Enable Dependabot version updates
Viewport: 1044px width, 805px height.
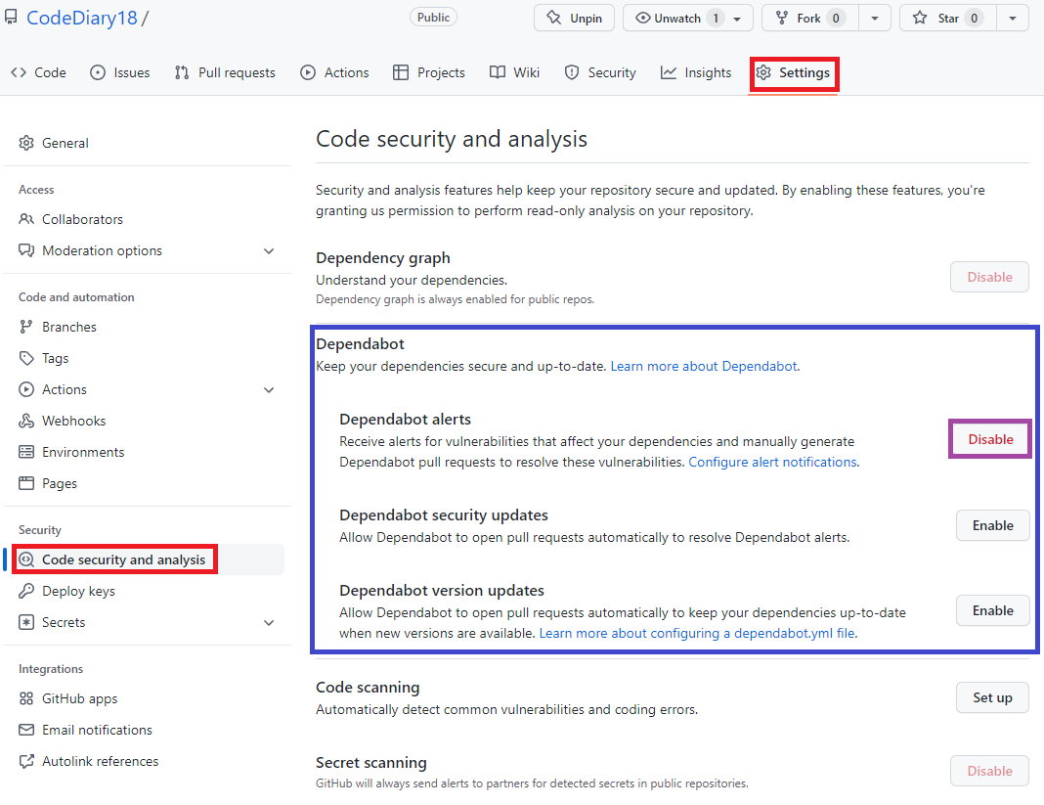click(993, 610)
